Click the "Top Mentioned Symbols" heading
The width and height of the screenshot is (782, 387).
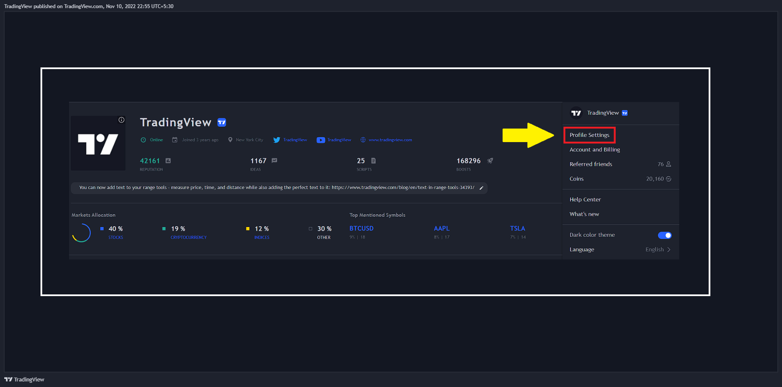click(x=377, y=215)
